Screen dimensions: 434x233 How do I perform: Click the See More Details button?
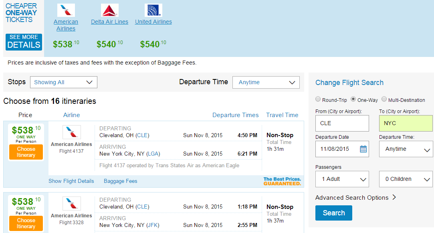(x=24, y=42)
